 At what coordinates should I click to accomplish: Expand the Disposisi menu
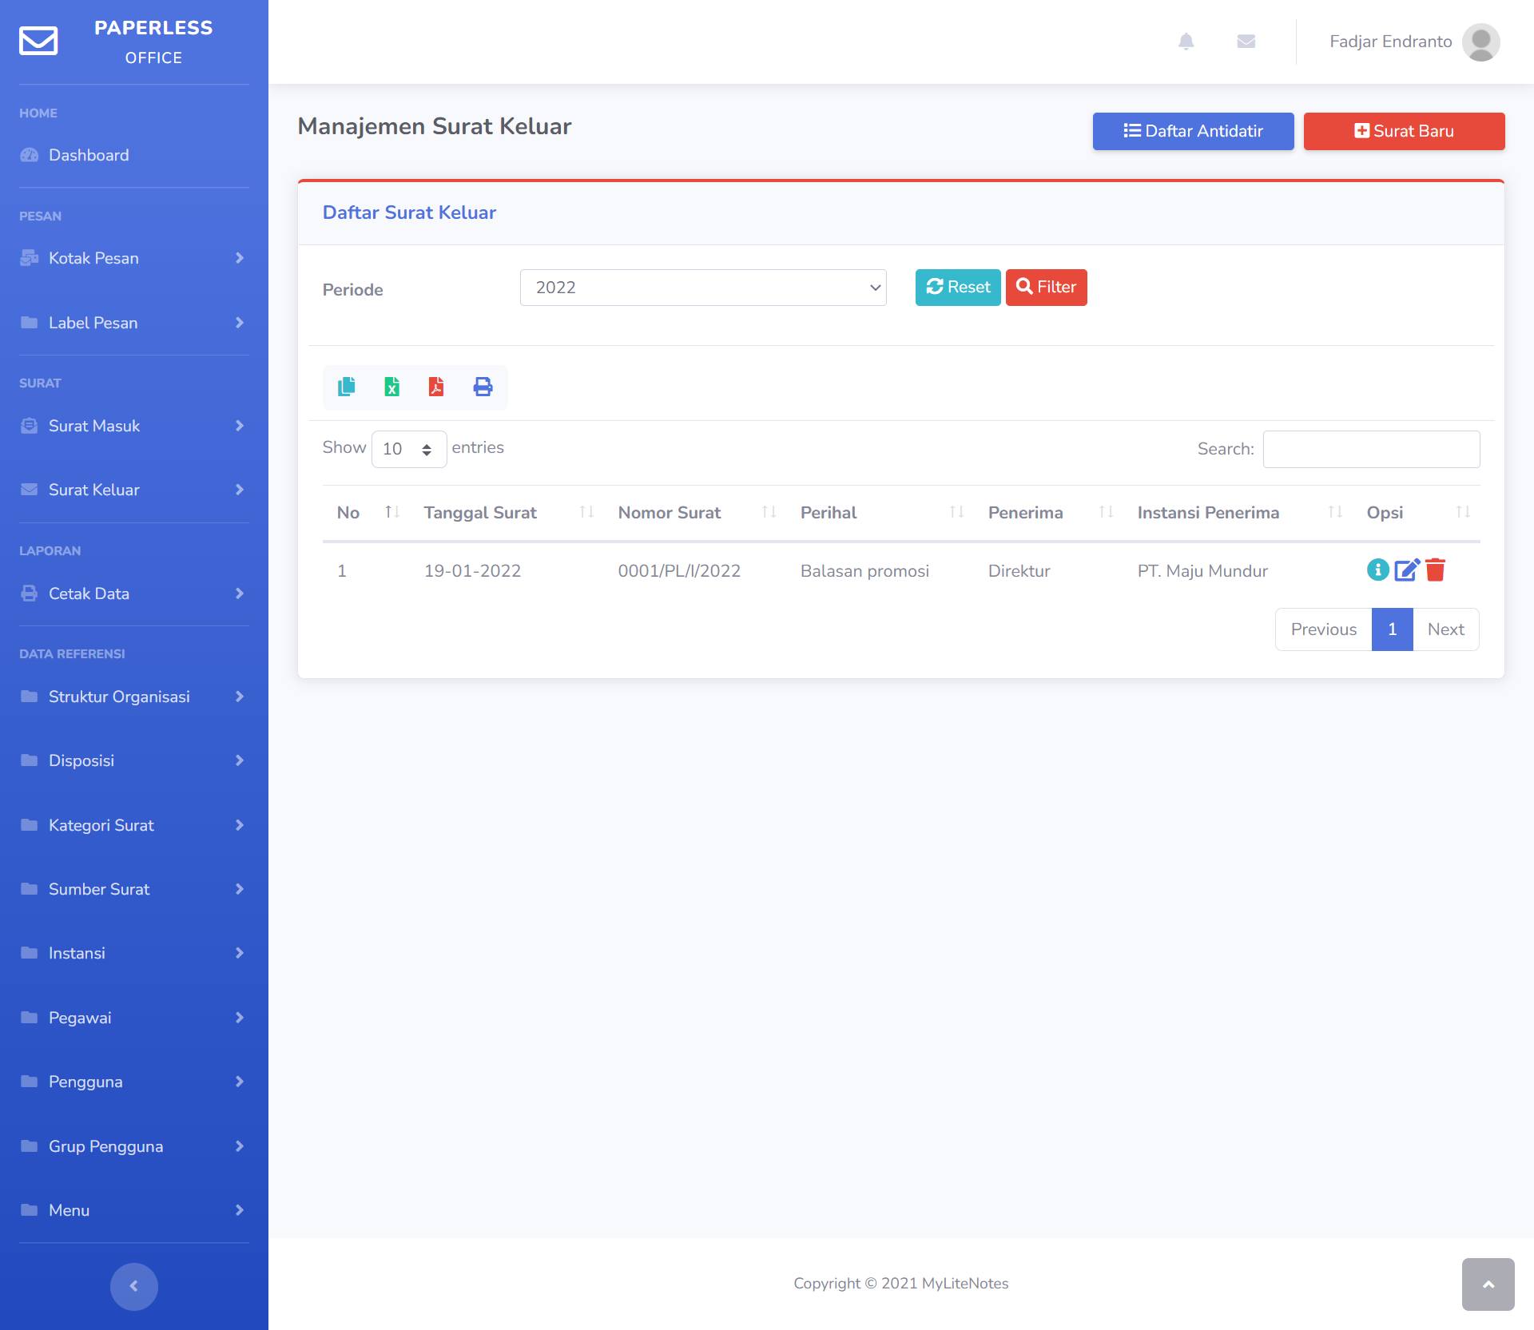pyautogui.click(x=134, y=760)
